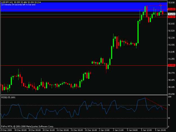Click the 92.520 price scale label
176x132 pixels.
coord(171,31)
